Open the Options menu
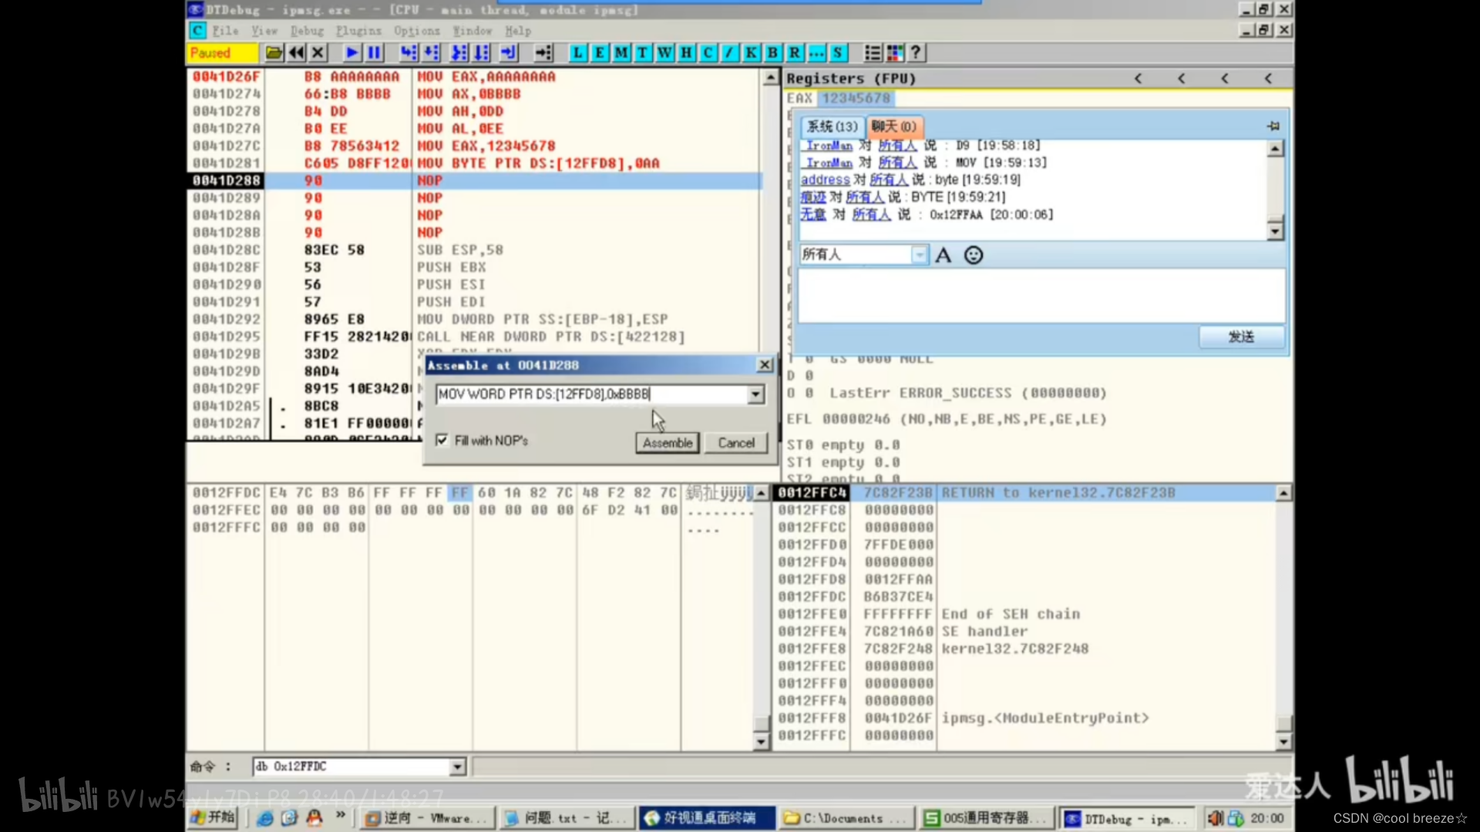 click(417, 31)
